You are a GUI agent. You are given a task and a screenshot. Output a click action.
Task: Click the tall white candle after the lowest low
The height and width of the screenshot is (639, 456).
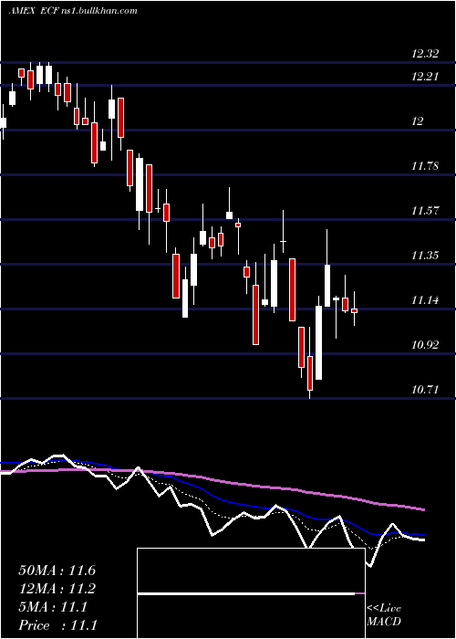318,342
